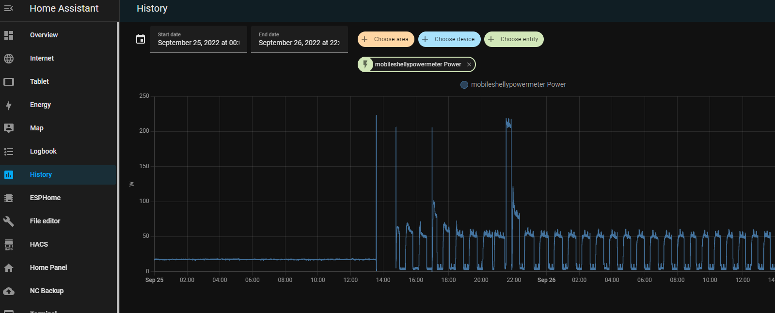Collapse the sidebar with the hamburger menu icon
This screenshot has height=313, width=775.
9,8
